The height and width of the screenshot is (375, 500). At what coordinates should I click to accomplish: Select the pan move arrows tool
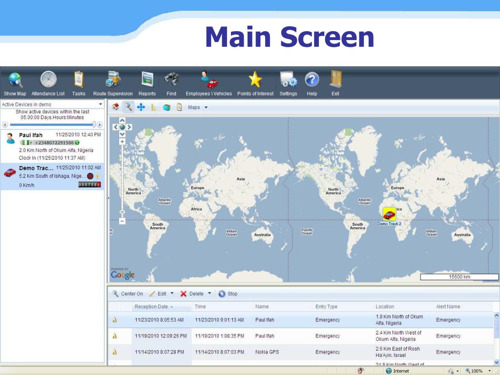pyautogui.click(x=141, y=107)
